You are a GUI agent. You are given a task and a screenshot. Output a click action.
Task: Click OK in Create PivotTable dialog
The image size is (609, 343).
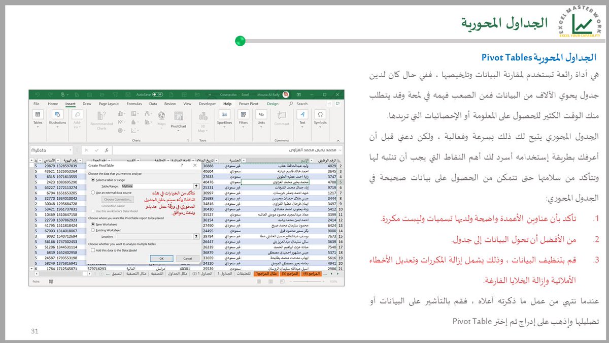click(x=161, y=259)
